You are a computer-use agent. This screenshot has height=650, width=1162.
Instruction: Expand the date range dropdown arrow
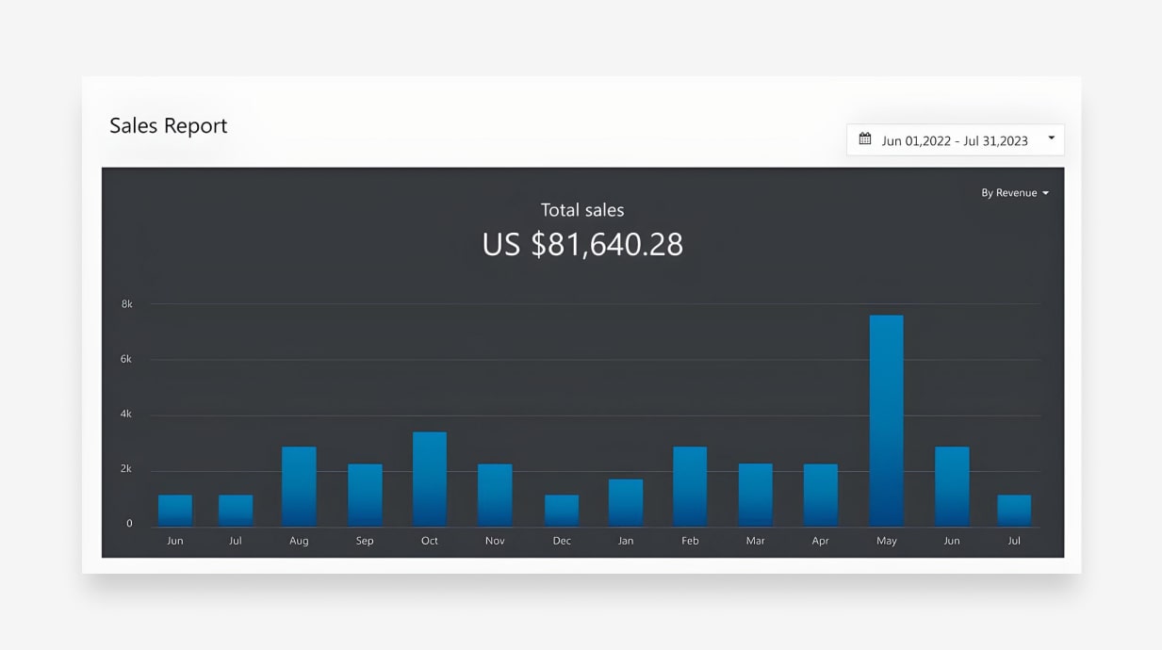point(1051,139)
